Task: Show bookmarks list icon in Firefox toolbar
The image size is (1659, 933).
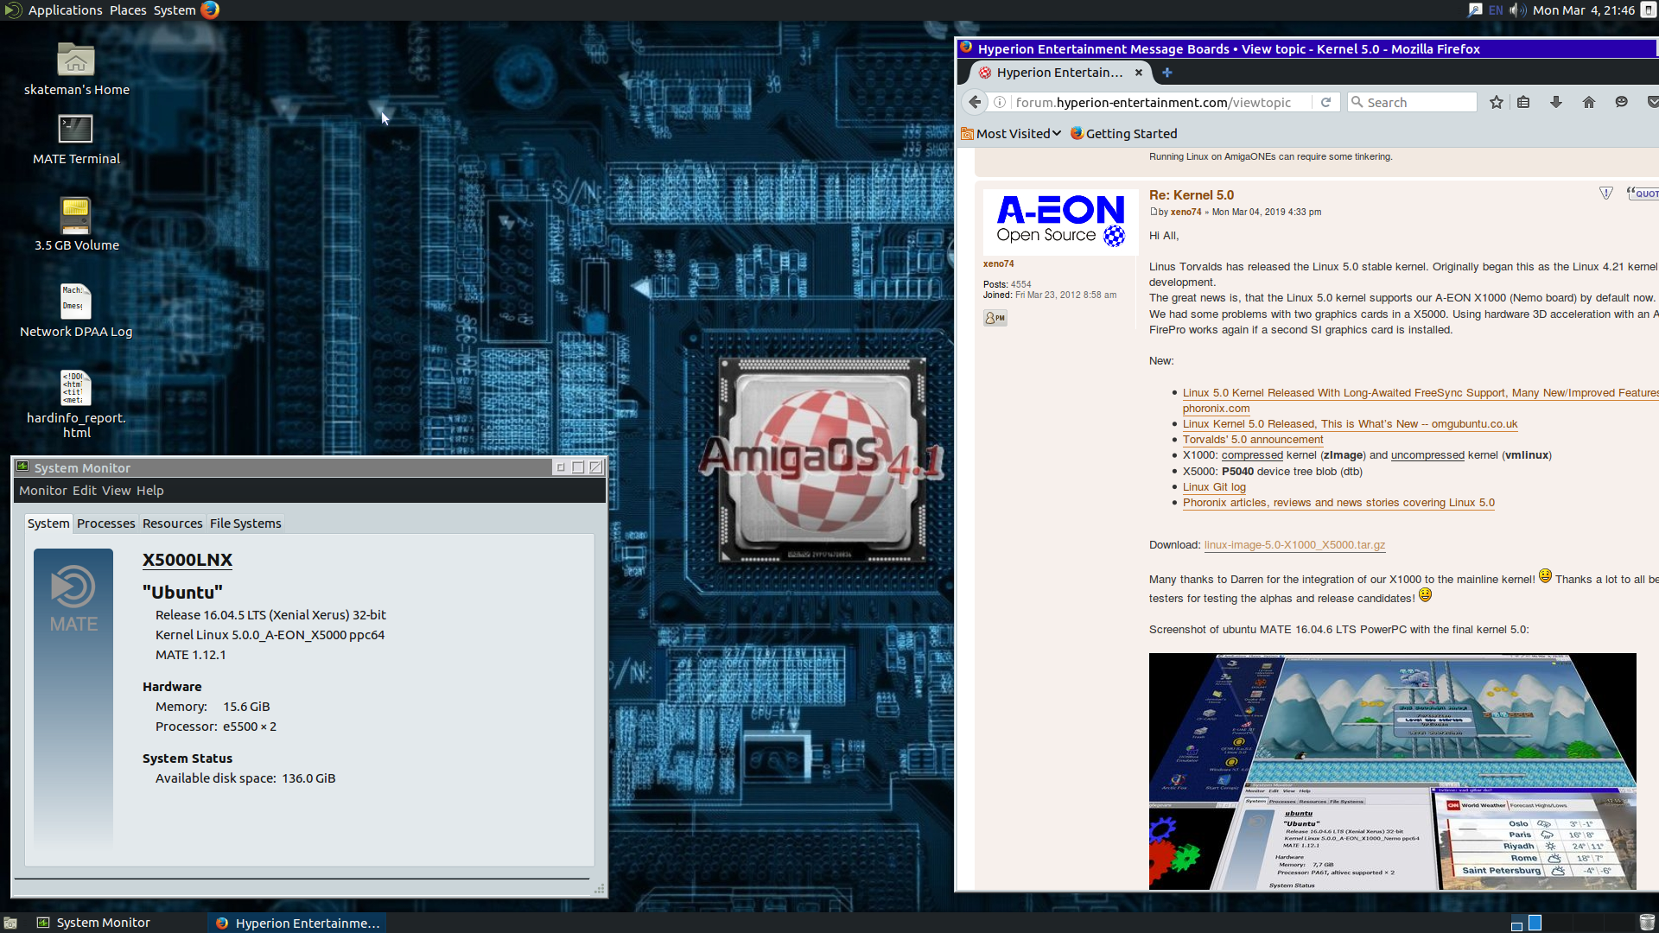Action: pyautogui.click(x=1523, y=102)
